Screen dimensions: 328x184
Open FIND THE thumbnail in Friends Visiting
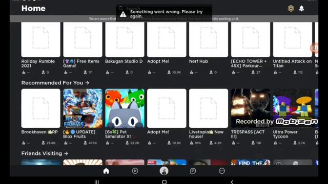coord(251,163)
